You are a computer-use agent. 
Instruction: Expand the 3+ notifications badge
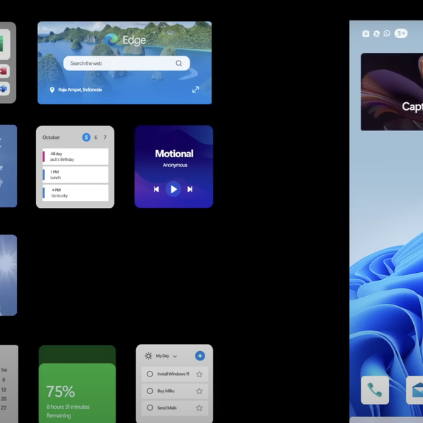coord(400,33)
